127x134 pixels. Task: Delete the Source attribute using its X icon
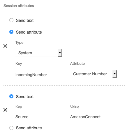pyautogui.click(x=5, y=110)
